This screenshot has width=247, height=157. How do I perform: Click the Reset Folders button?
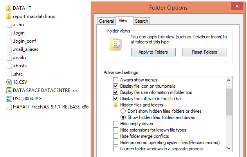pos(204,52)
